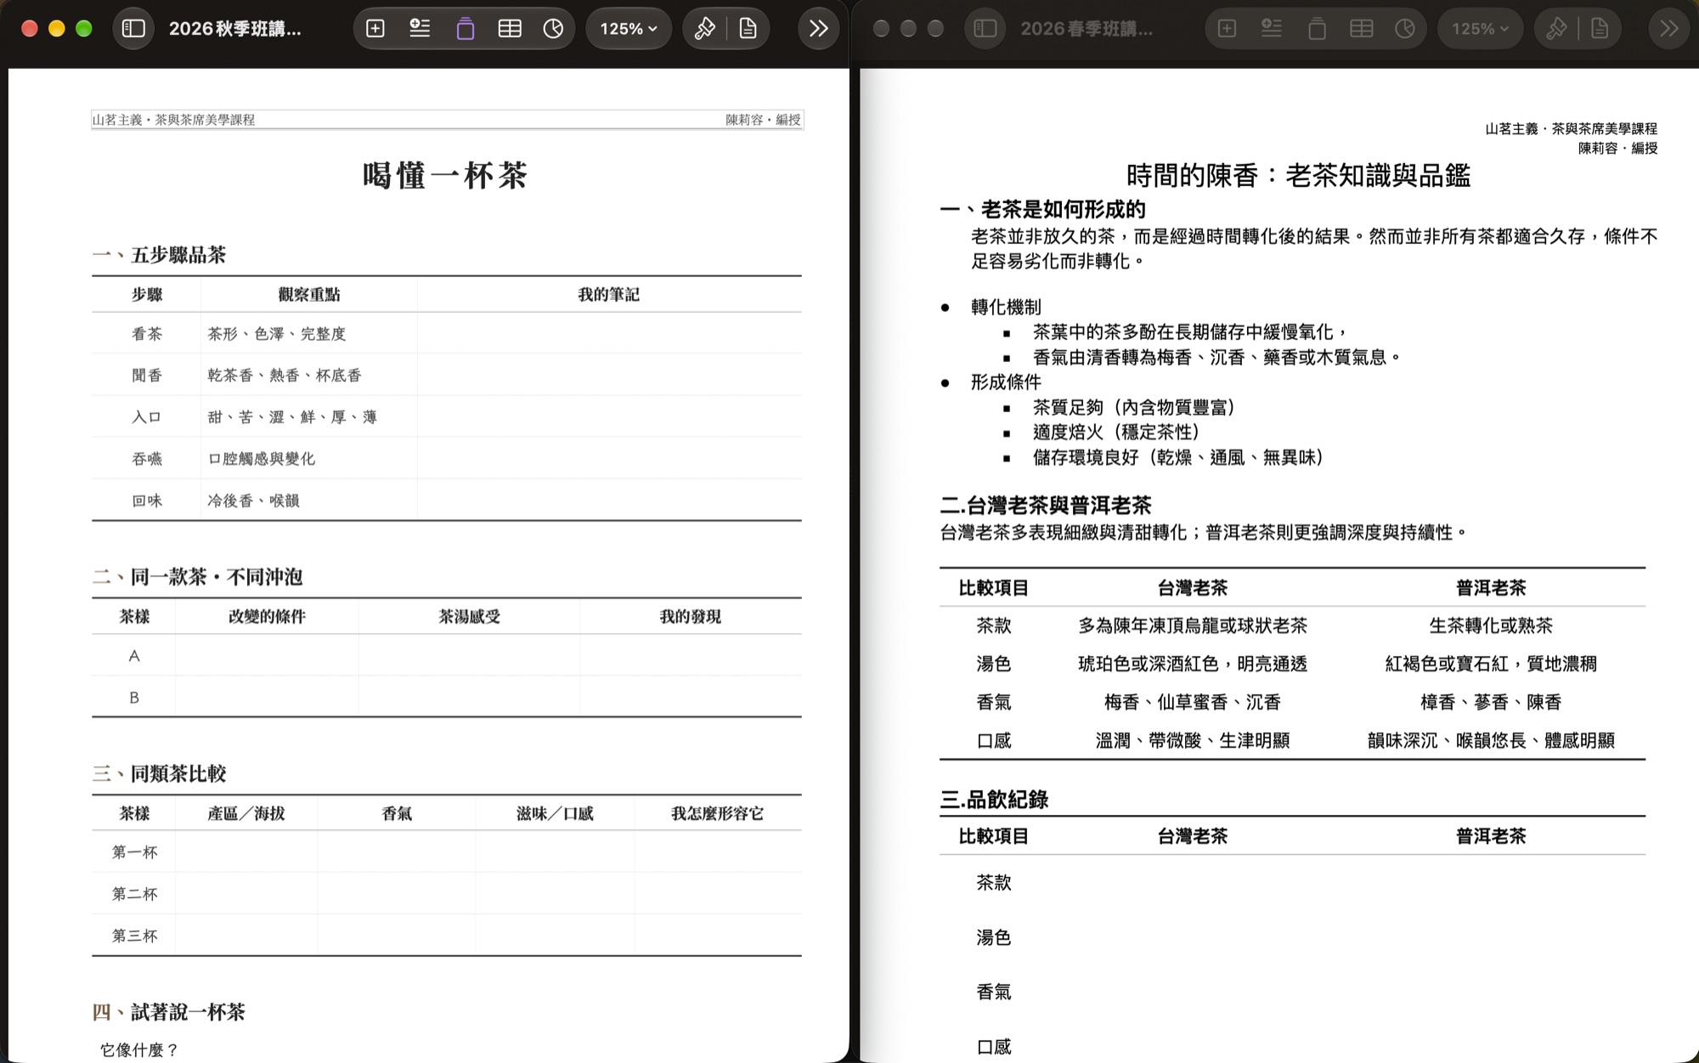Click the cell 紅褐色或寶石紅，質地濃稠
Image resolution: width=1699 pixels, height=1063 pixels.
(1491, 664)
